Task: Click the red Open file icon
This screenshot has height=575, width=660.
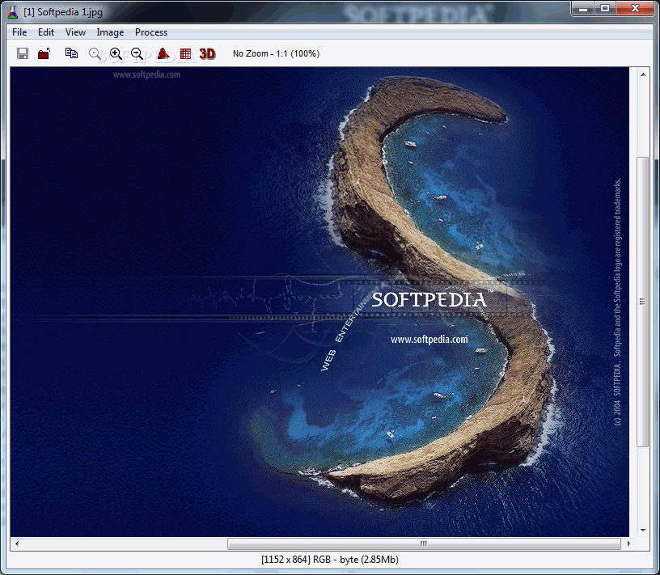Action: 44,53
